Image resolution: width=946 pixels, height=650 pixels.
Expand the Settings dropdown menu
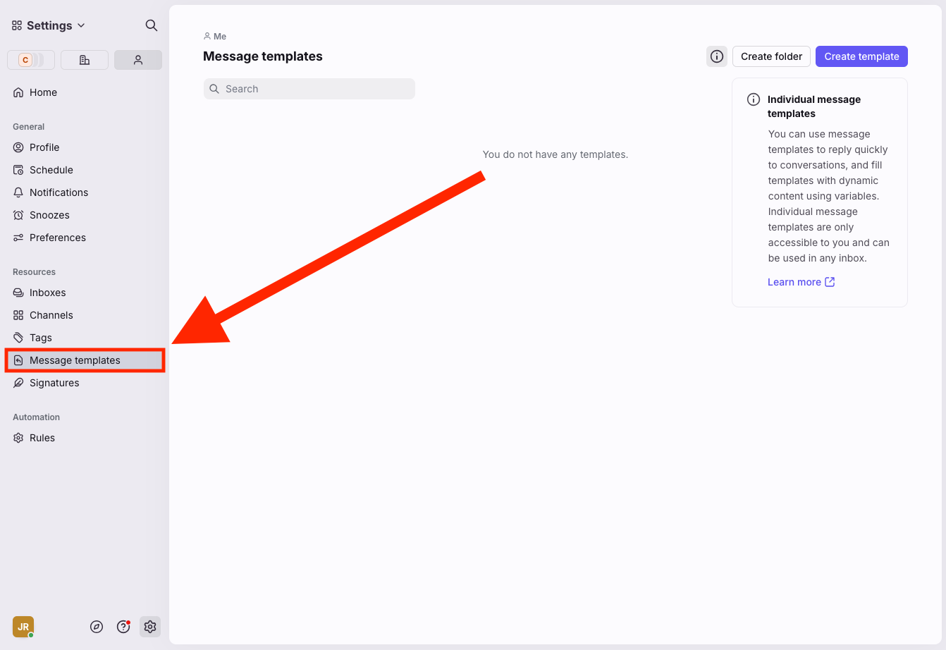click(x=49, y=25)
